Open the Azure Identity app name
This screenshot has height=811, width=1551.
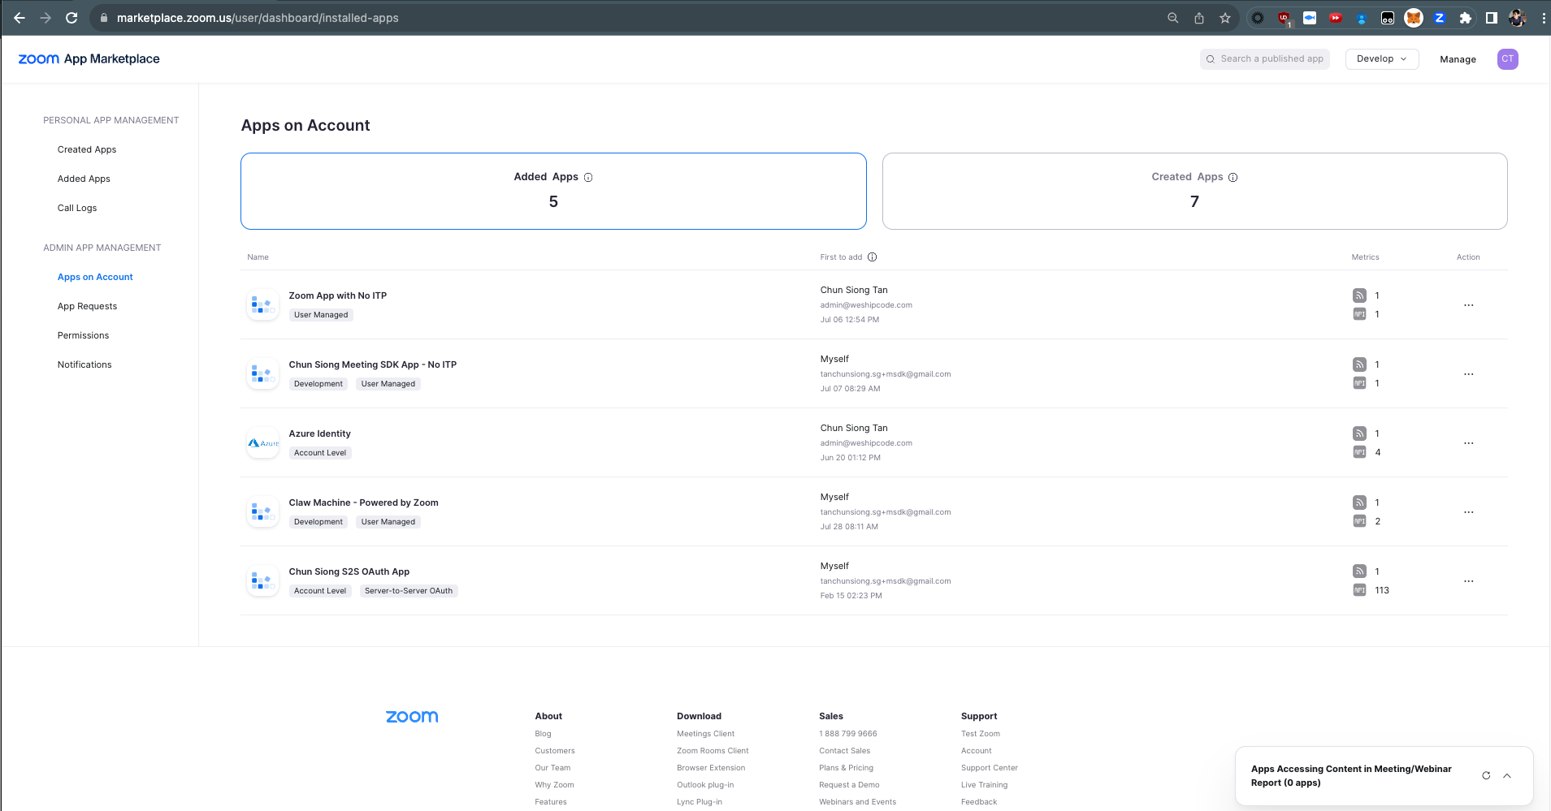(320, 434)
